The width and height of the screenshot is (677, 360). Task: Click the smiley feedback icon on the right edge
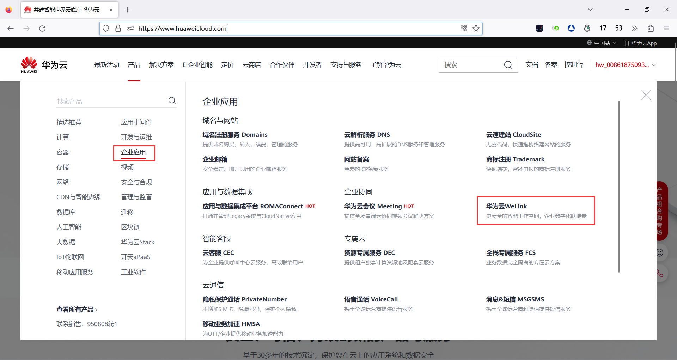[x=660, y=252]
